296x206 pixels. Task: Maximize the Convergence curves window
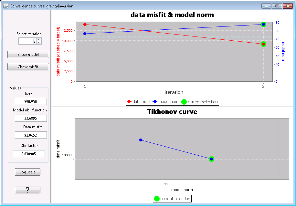pos(277,6)
